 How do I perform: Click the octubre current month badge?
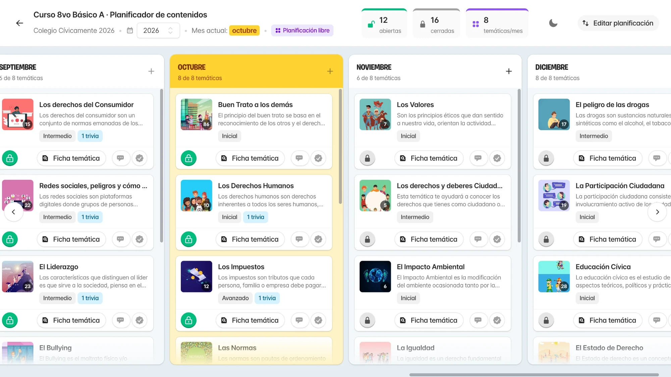pyautogui.click(x=244, y=31)
